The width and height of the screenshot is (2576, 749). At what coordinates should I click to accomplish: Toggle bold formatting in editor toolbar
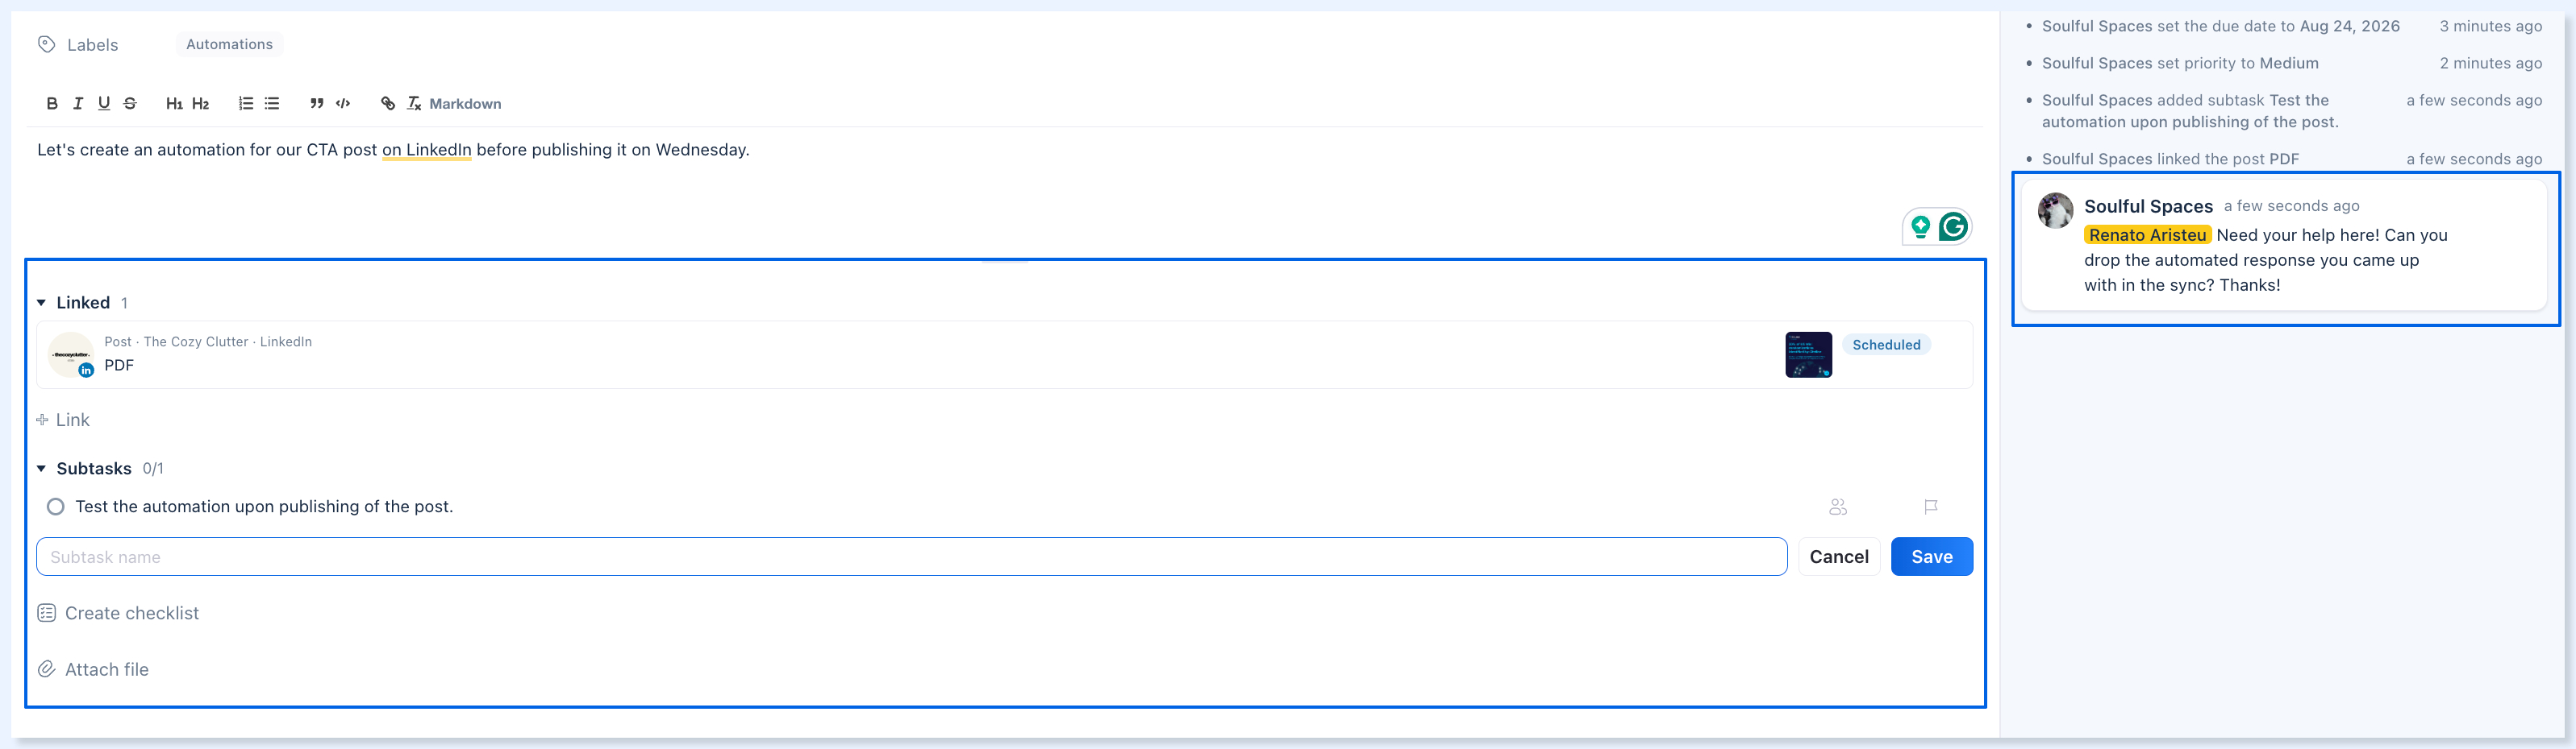pos(52,104)
